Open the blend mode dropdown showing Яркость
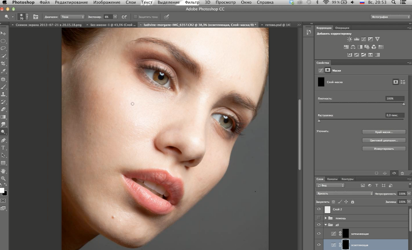This screenshot has width=412, height=250. pos(344,193)
